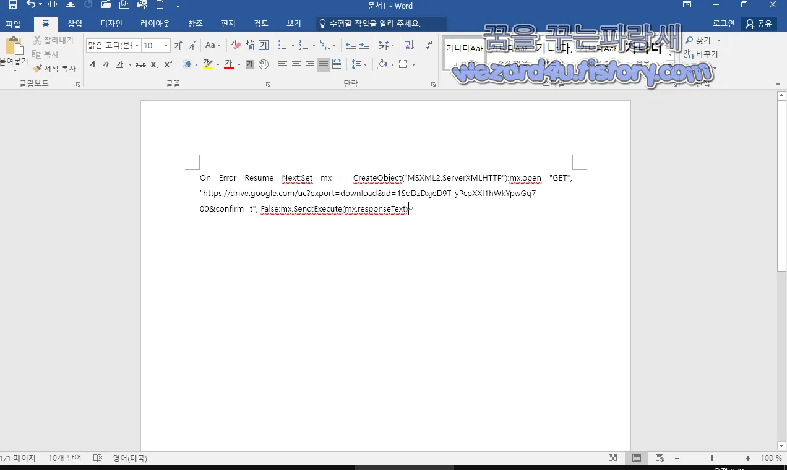The height and width of the screenshot is (470, 787).
Task: Open the phonetic guide icon
Action: coord(250,45)
